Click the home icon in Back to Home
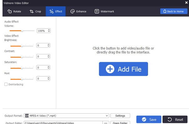189x124 pixels. (165, 11)
